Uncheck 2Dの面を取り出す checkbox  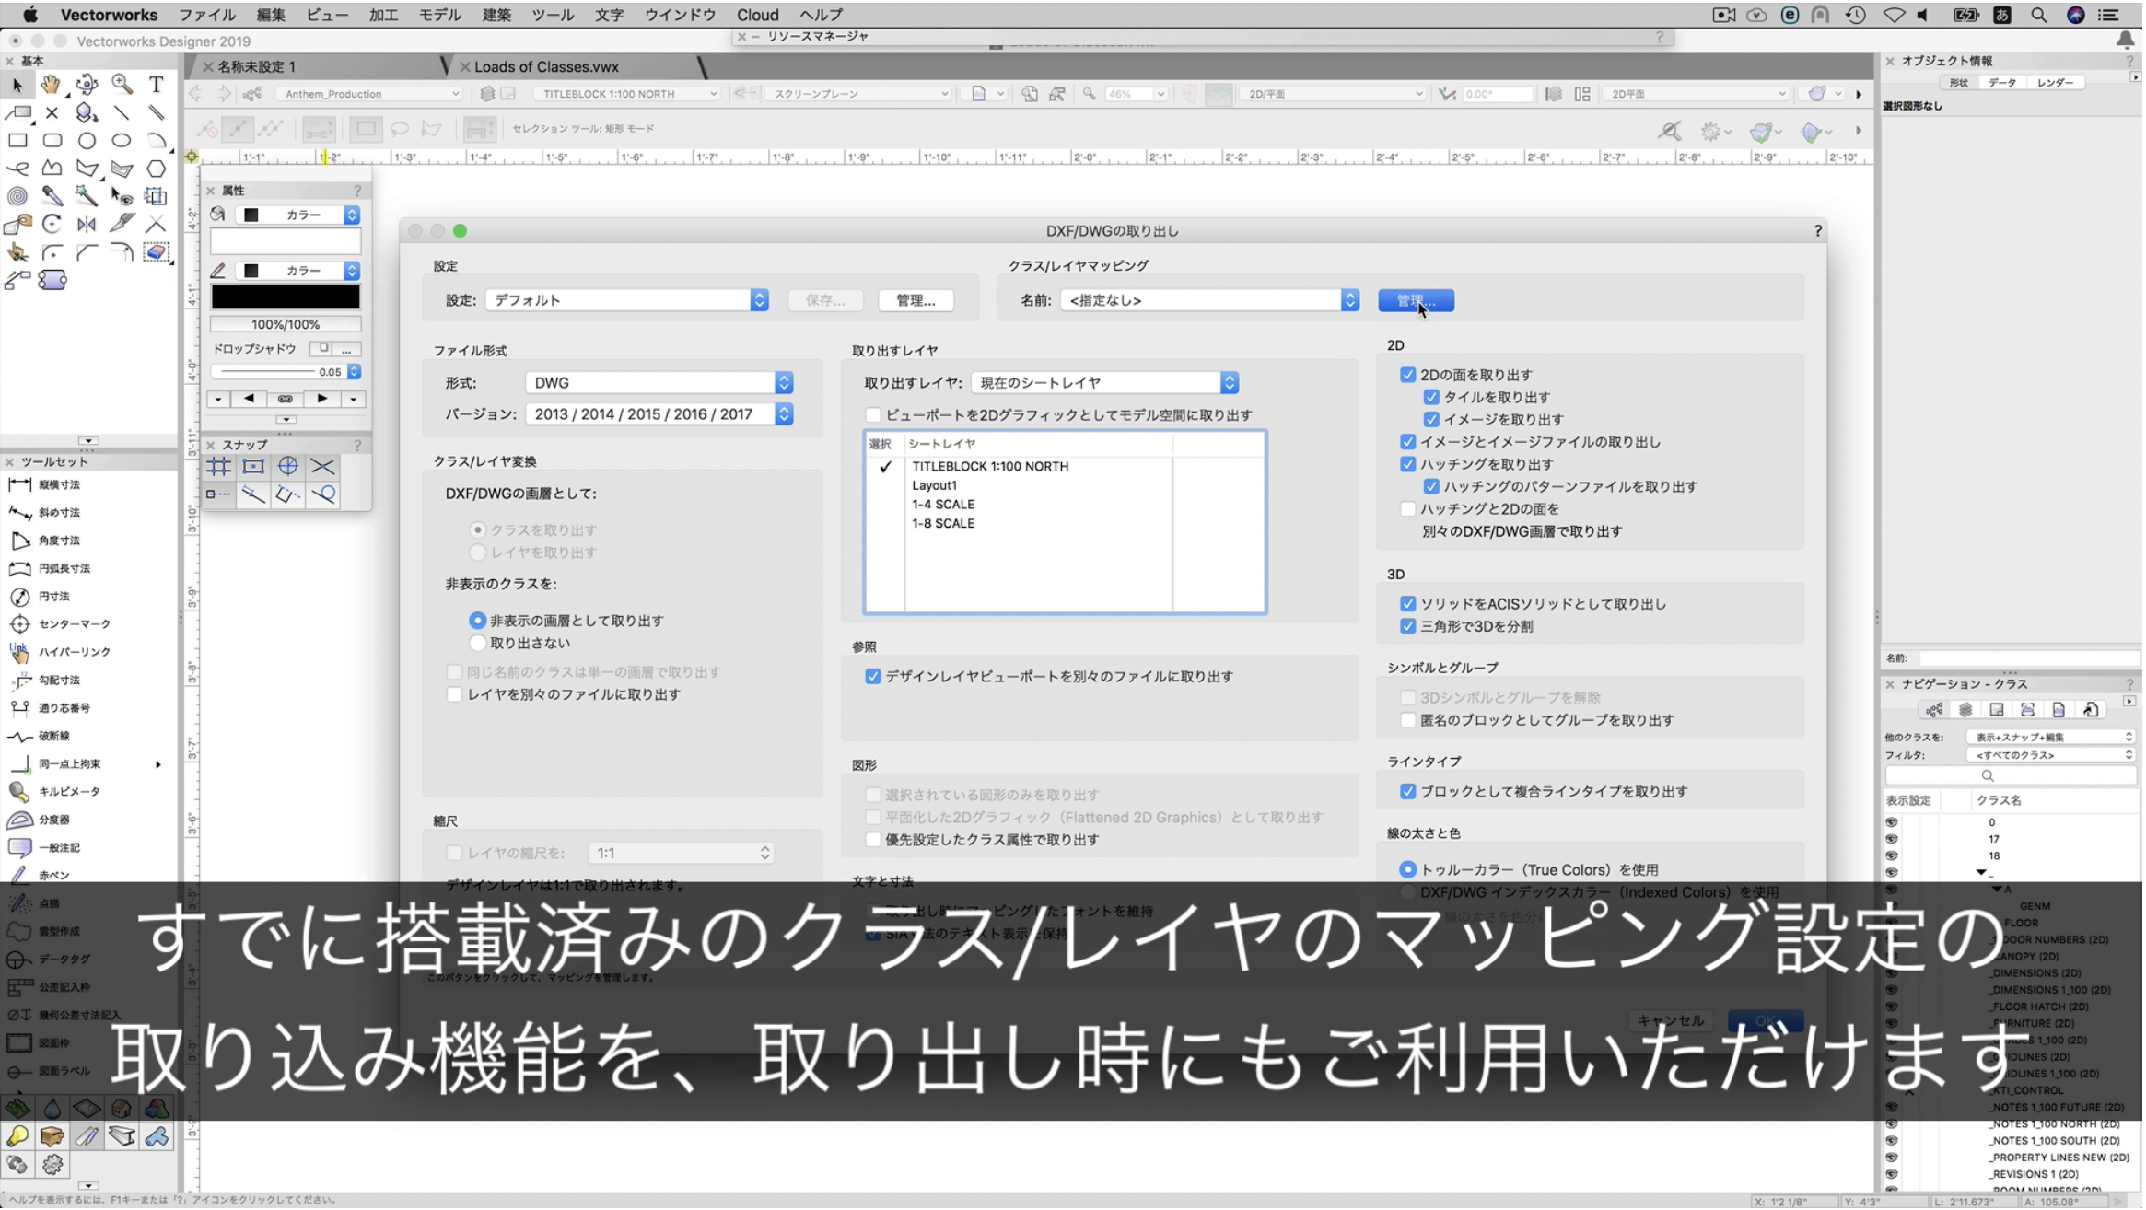(1409, 376)
